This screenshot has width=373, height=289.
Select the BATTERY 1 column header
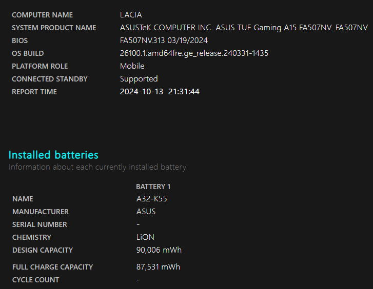click(x=153, y=187)
